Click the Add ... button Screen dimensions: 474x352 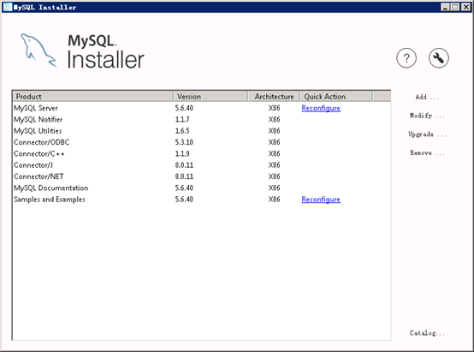pos(427,97)
